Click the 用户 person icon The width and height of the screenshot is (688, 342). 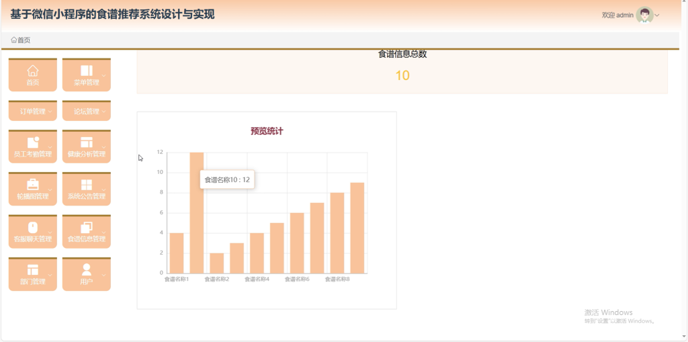(x=87, y=269)
